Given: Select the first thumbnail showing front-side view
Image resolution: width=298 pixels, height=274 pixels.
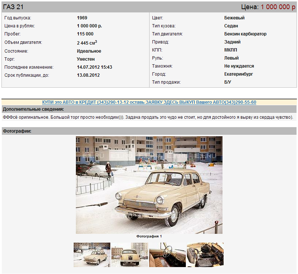Looking at the screenshot, I should click(x=92, y=255).
